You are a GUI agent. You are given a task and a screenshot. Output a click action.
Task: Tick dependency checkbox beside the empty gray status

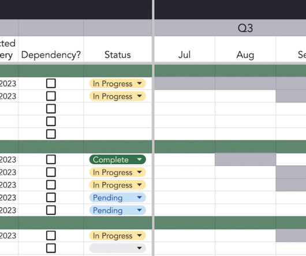(x=51, y=248)
